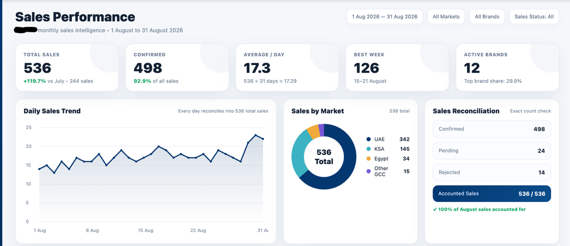
Task: Click the Pending 24 reconciliation row
Action: click(x=492, y=151)
